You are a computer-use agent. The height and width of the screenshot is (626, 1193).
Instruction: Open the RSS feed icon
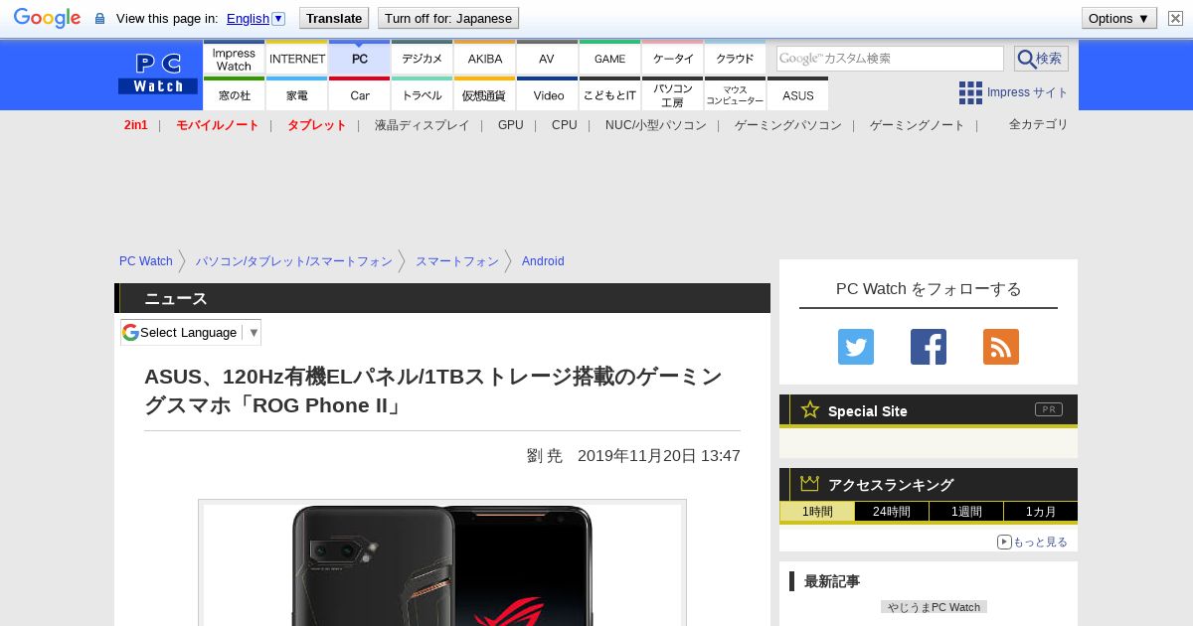pos(1001,347)
